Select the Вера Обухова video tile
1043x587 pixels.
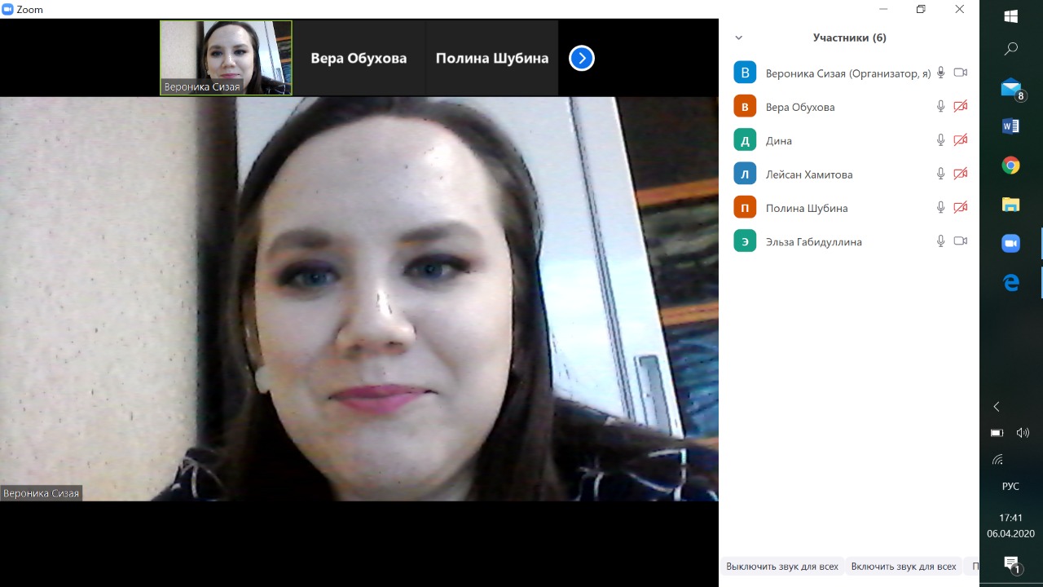(x=359, y=58)
